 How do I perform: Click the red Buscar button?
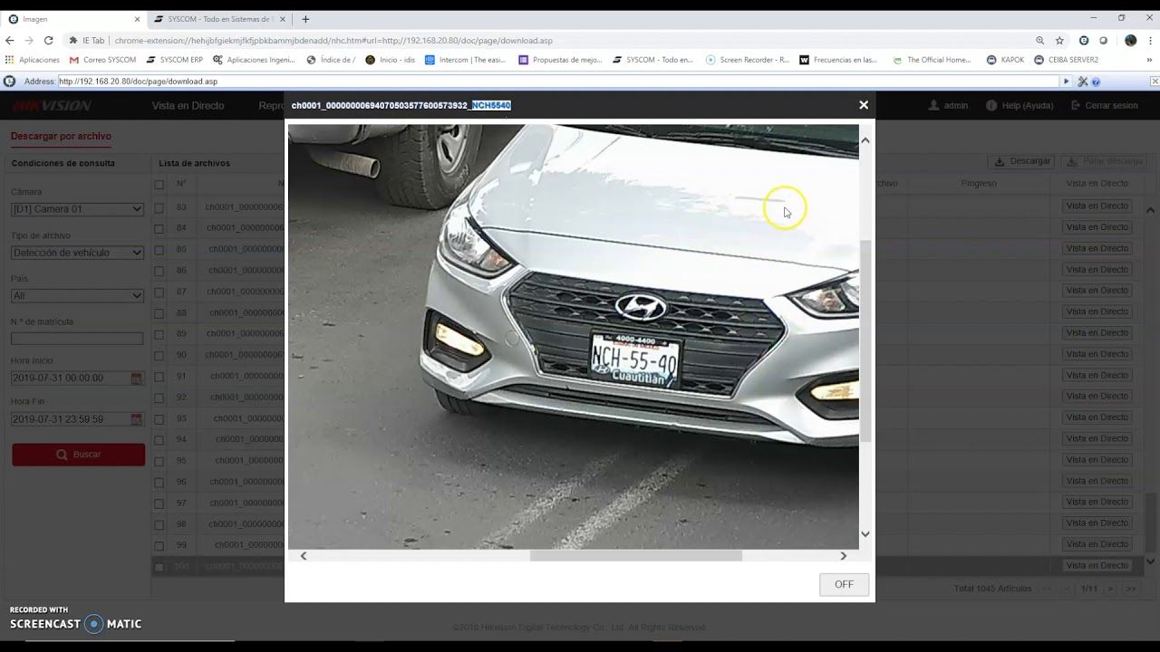pyautogui.click(x=79, y=455)
